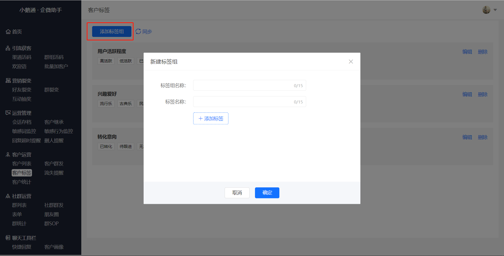Open 客户统计 in the sidebar
Image resolution: width=504 pixels, height=256 pixels.
tap(22, 182)
